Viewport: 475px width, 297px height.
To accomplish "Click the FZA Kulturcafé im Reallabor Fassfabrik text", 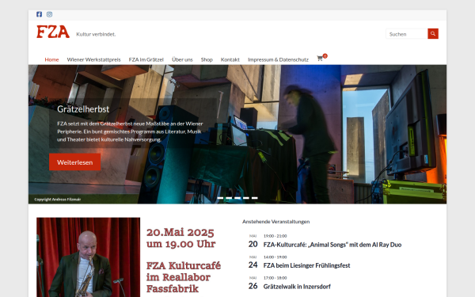I will [184, 277].
